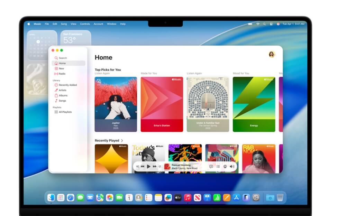Launch Messages from the Dock
Viewport: 346px width, 216px height.
(80, 198)
